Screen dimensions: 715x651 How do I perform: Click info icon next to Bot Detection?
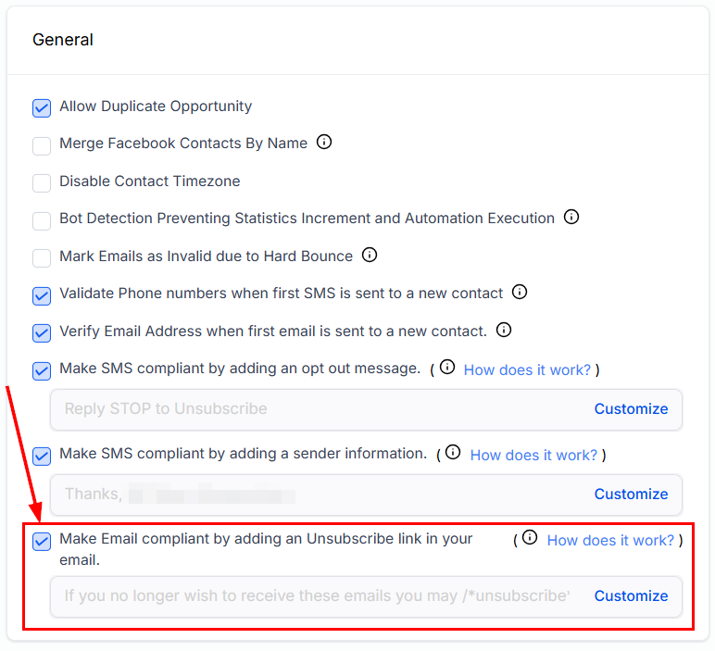[571, 218]
